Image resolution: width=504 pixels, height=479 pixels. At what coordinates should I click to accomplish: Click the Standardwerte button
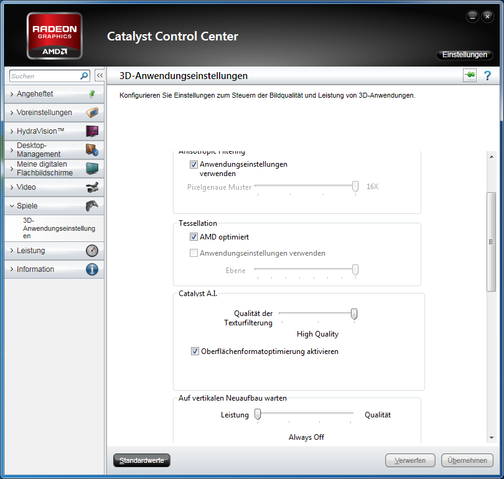tap(142, 460)
